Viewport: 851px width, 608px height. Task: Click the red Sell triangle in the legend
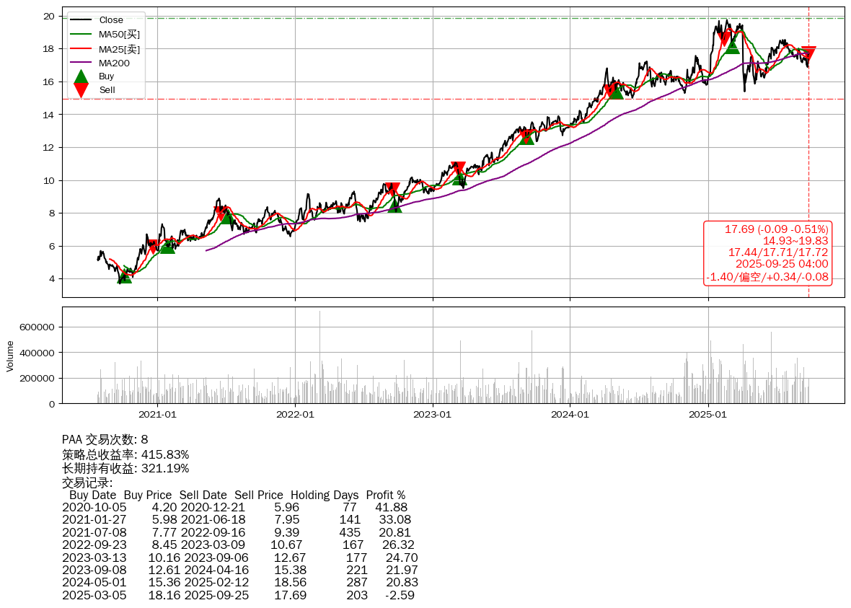[x=81, y=90]
